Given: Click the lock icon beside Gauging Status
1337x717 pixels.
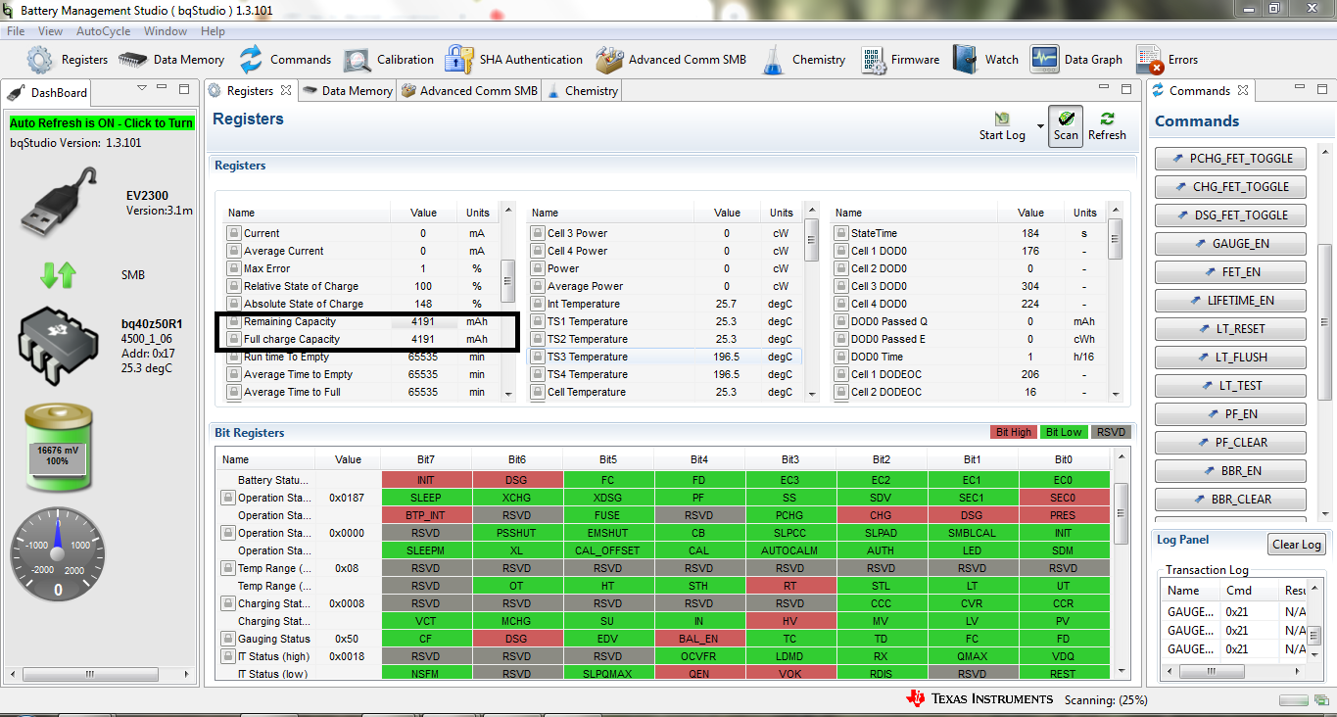Looking at the screenshot, I should [228, 639].
